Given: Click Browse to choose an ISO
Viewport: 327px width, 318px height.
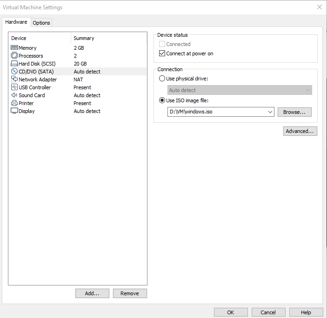Looking at the screenshot, I should (294, 112).
